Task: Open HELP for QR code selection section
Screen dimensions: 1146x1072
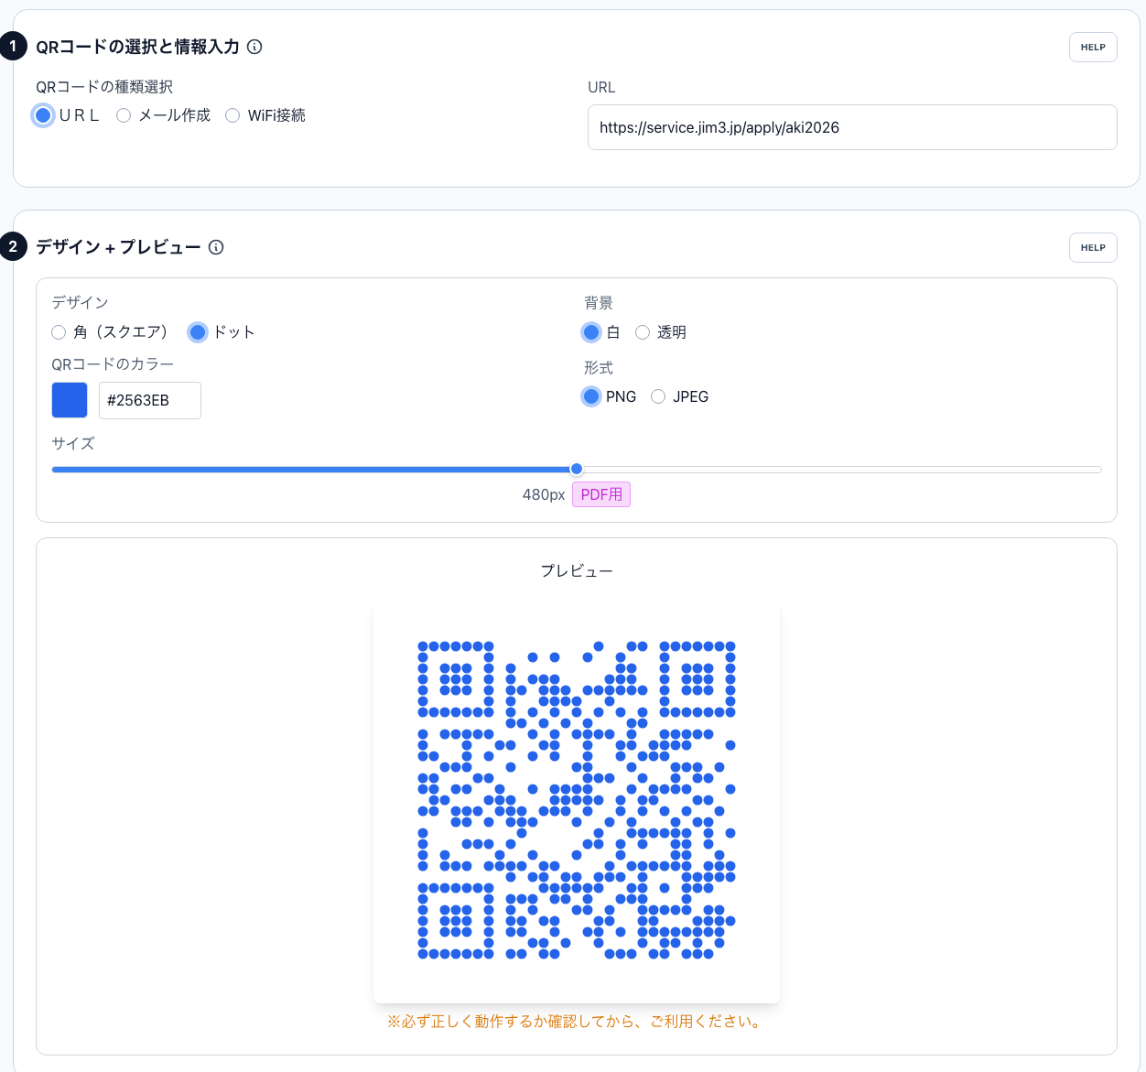Action: pos(1093,48)
